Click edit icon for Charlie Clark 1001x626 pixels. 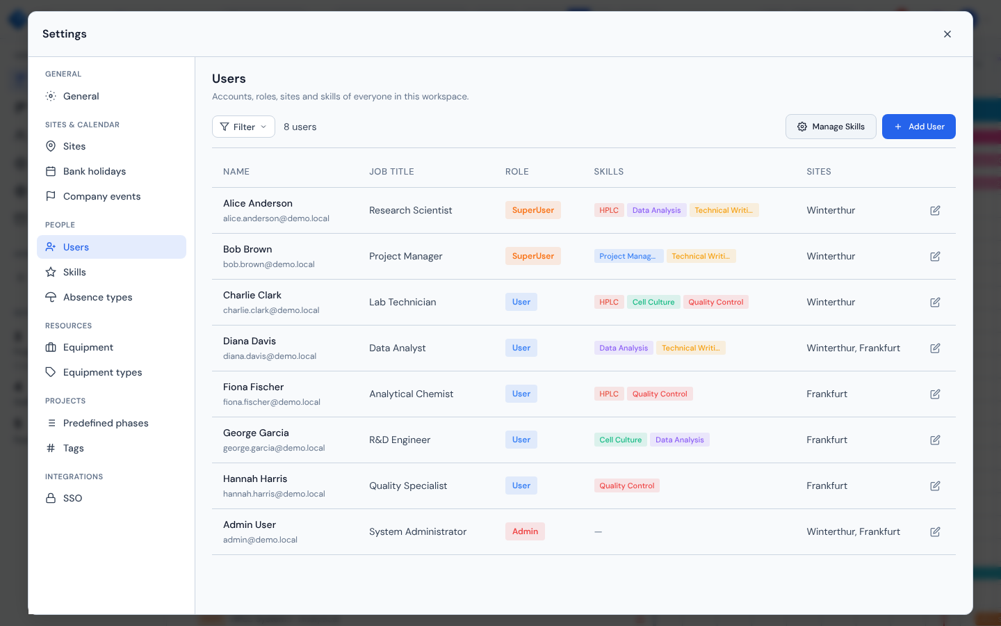935,302
